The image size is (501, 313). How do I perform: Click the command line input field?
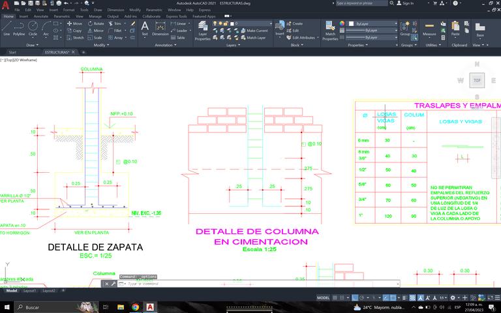tap(259, 284)
